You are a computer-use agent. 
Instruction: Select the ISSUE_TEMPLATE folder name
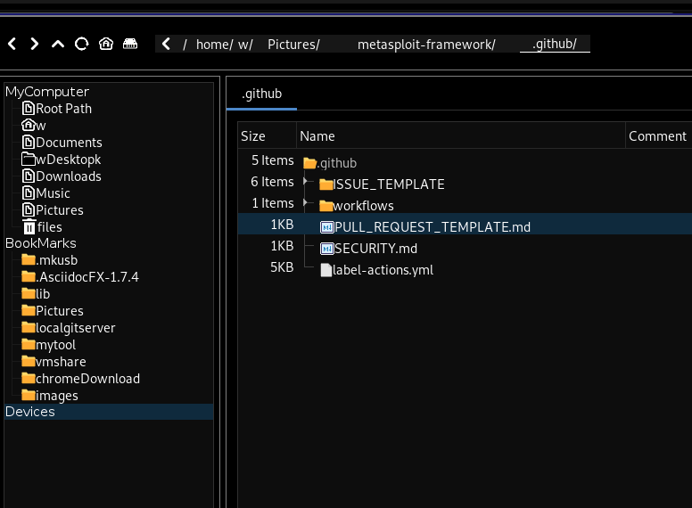tap(389, 184)
